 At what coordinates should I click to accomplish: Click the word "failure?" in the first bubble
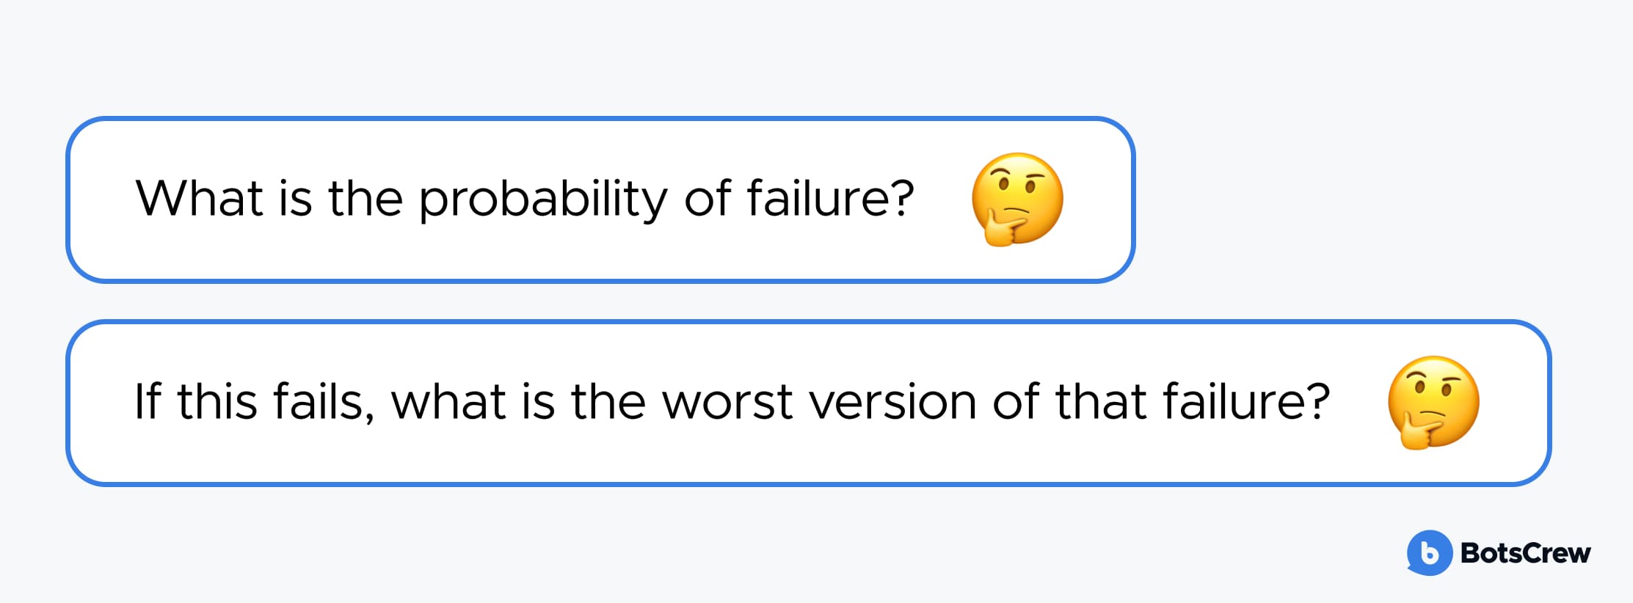pyautogui.click(x=830, y=199)
